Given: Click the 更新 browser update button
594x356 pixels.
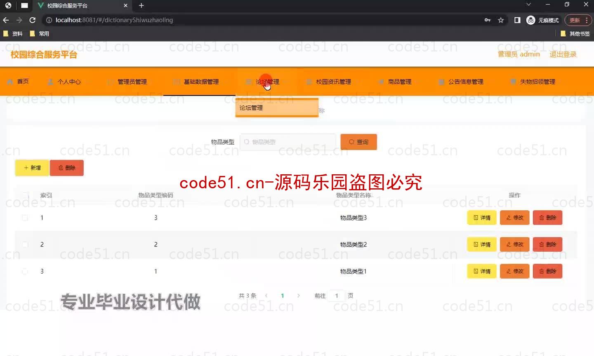Looking at the screenshot, I should click(578, 20).
